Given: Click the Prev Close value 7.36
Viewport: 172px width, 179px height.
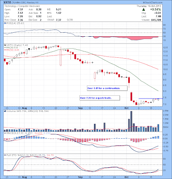Looking at the screenshot, I should click(x=20, y=20).
